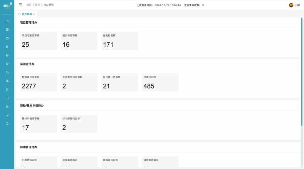This screenshot has height=169, width=304.
Task: Click the 预检/耗材申请待办 section heading
Action: pos(32,106)
